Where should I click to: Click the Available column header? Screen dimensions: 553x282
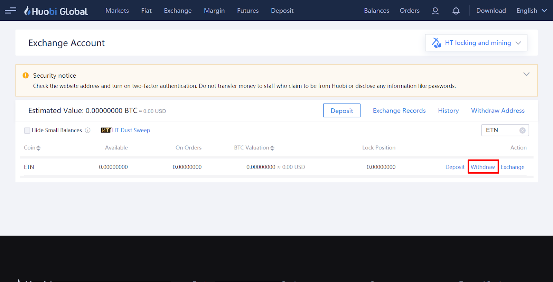pos(116,148)
